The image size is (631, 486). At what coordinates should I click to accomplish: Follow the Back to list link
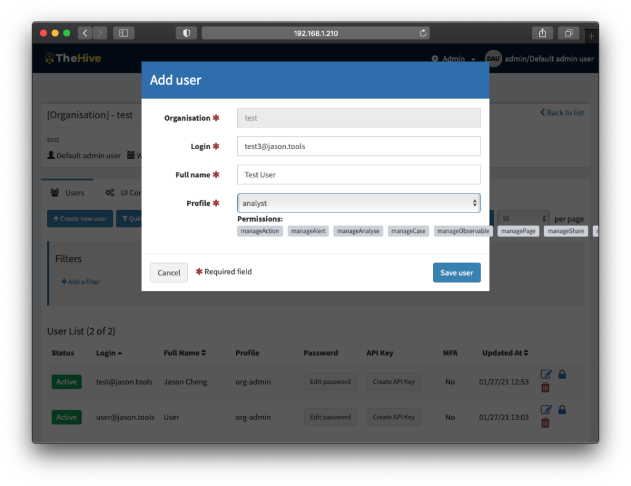[562, 113]
